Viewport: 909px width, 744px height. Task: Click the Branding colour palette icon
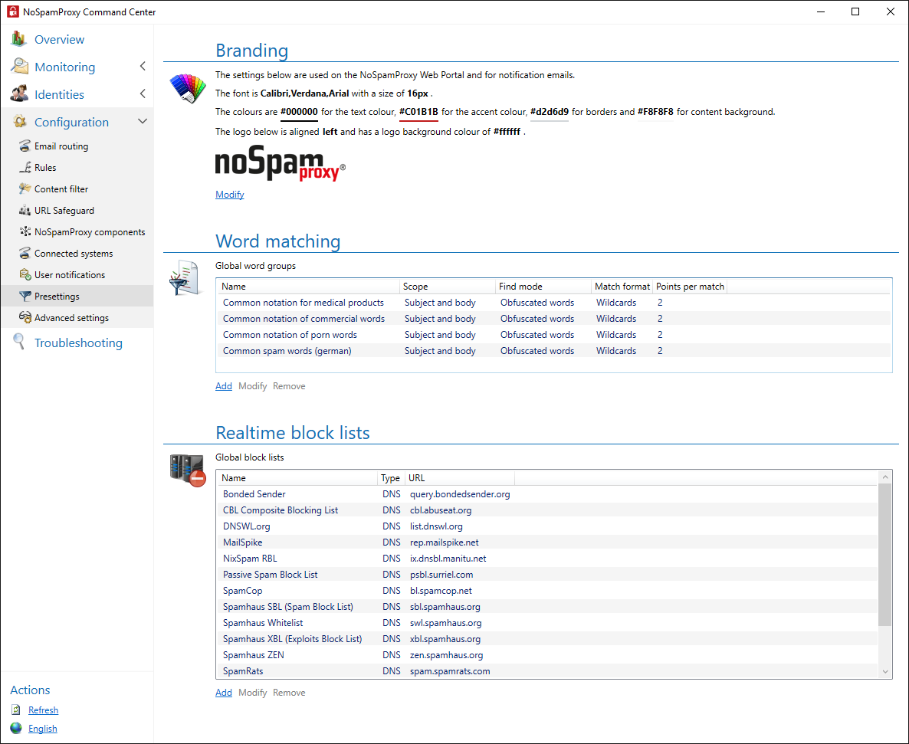pos(188,88)
